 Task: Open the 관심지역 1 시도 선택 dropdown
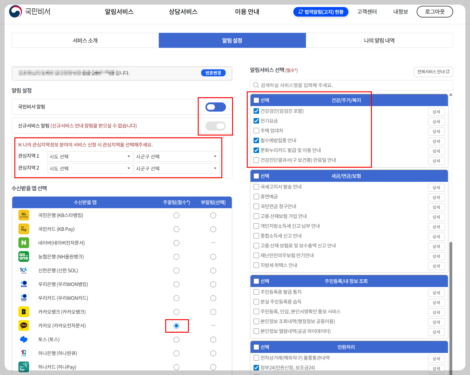(90, 156)
